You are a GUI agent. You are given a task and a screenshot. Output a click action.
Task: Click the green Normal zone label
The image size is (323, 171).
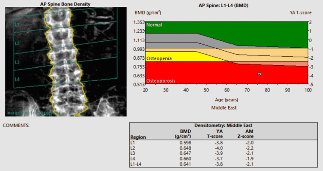click(x=154, y=25)
